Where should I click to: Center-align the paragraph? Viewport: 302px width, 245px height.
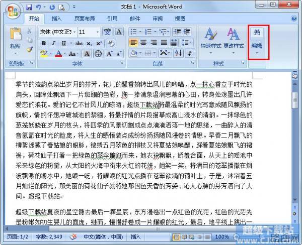coord(143,43)
